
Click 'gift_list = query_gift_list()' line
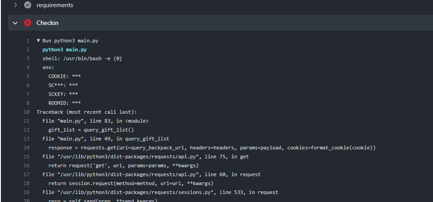(x=91, y=130)
